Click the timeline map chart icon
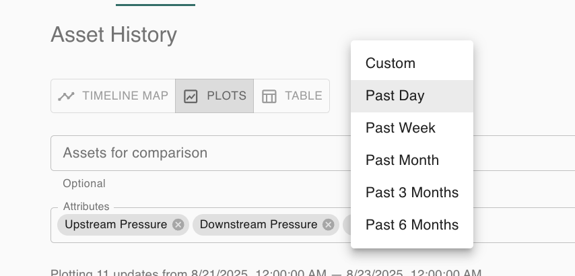Image resolution: width=575 pixels, height=276 pixels. point(66,96)
